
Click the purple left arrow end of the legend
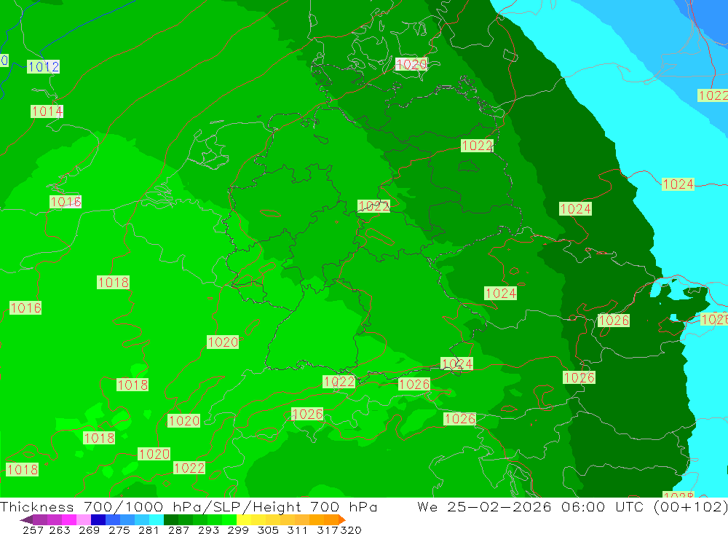pyautogui.click(x=26, y=519)
